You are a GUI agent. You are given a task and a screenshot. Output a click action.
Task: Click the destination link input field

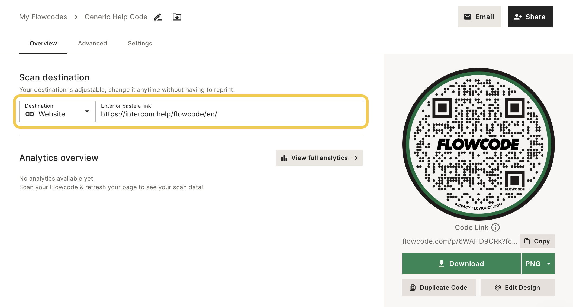(x=229, y=111)
